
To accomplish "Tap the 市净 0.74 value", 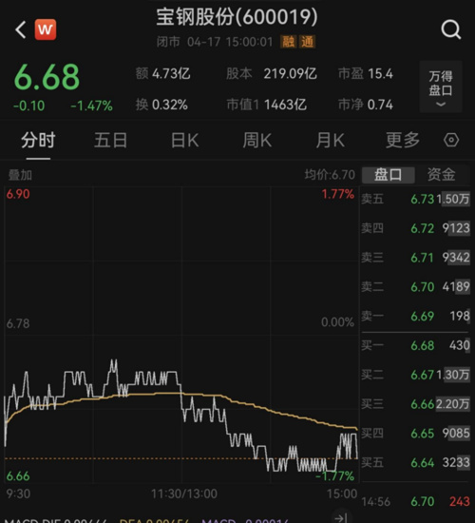I will coord(366,105).
